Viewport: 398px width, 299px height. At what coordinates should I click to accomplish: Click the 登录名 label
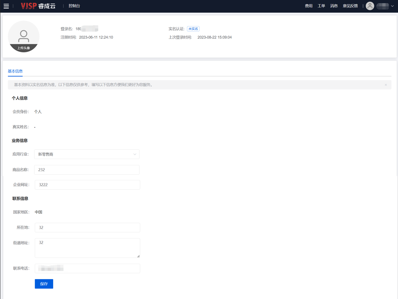coord(67,29)
